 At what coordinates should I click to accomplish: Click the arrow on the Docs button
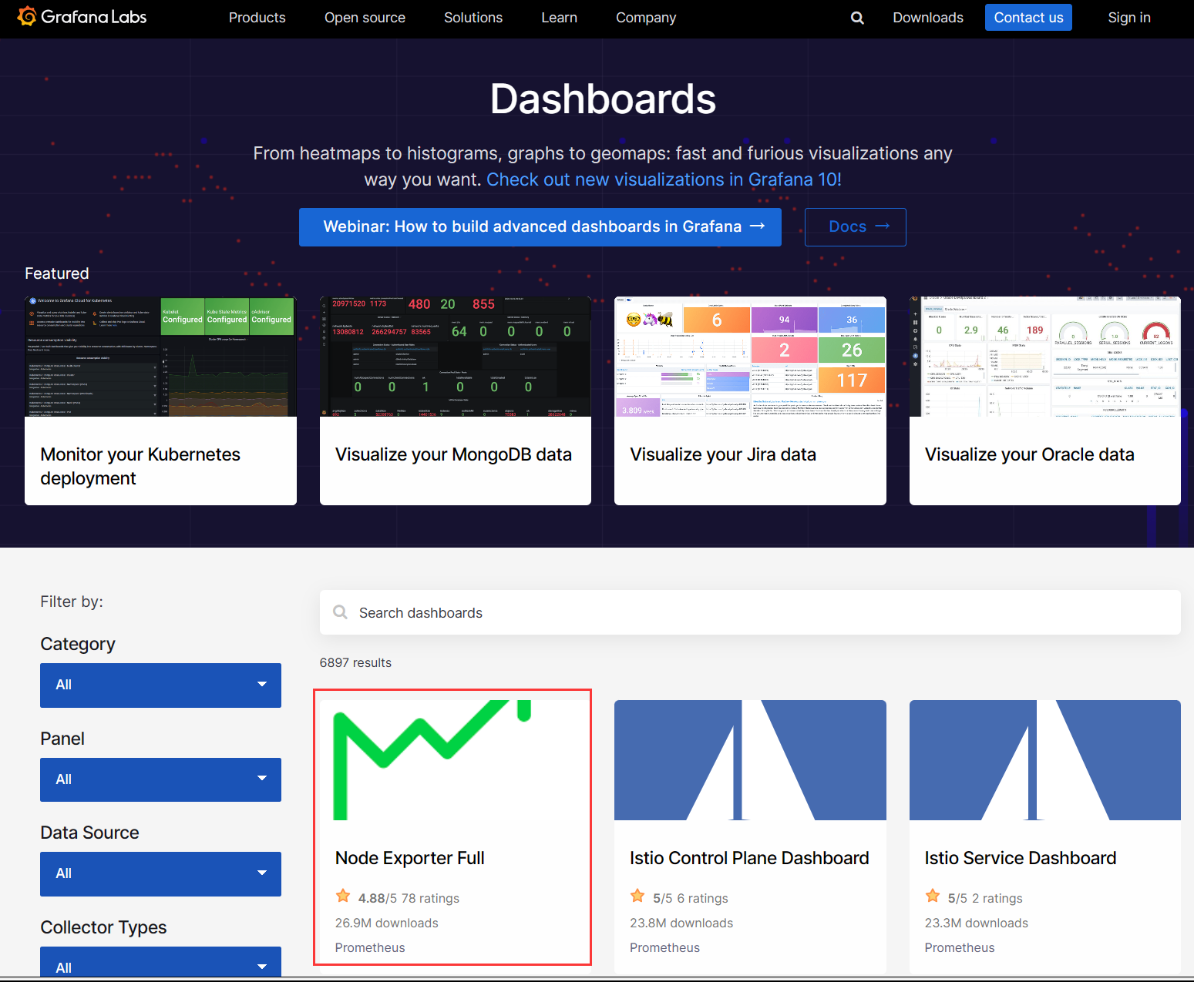[x=883, y=226]
